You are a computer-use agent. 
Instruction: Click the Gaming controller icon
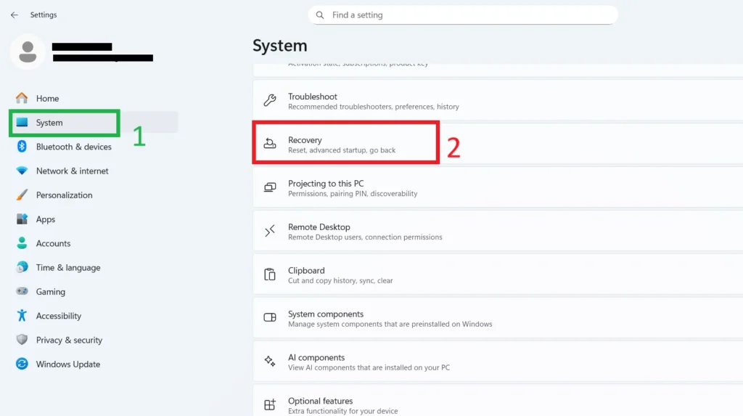coord(22,292)
